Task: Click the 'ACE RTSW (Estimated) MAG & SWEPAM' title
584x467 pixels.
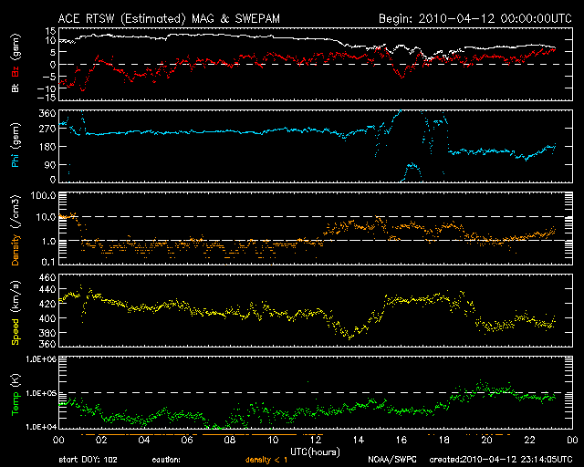Action: [x=169, y=18]
